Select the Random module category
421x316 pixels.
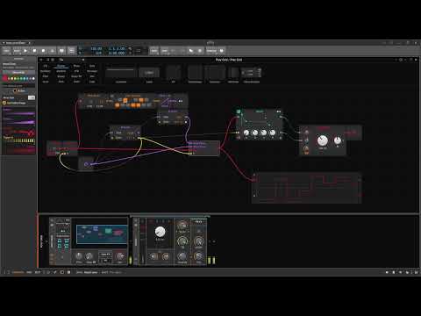(61, 71)
